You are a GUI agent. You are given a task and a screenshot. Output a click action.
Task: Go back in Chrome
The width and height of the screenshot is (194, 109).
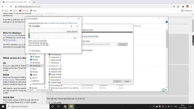tap(3, 7)
